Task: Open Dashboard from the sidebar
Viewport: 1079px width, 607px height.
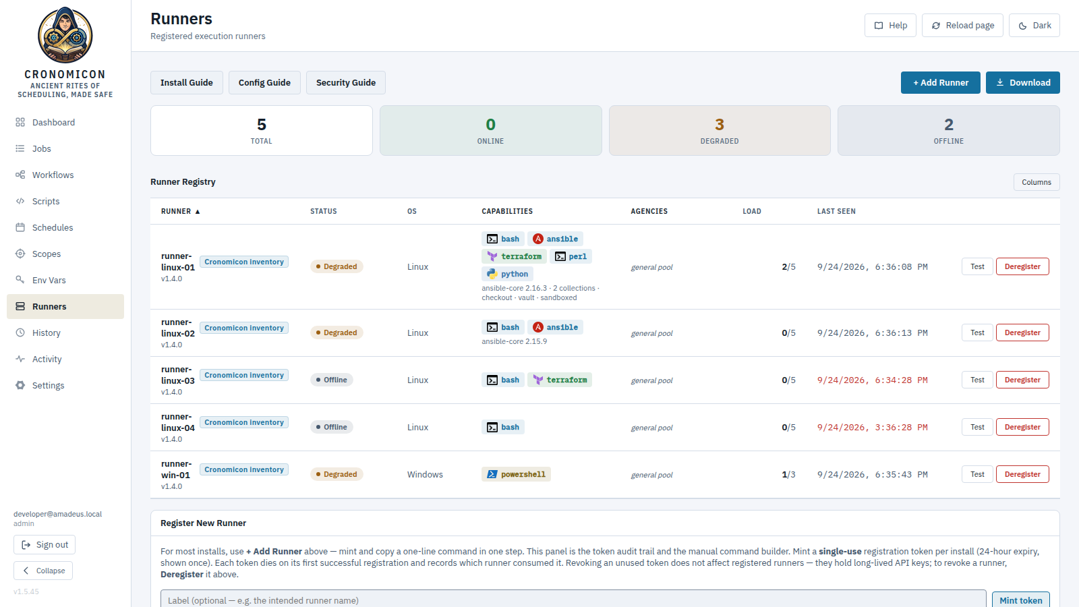Action: [x=65, y=122]
